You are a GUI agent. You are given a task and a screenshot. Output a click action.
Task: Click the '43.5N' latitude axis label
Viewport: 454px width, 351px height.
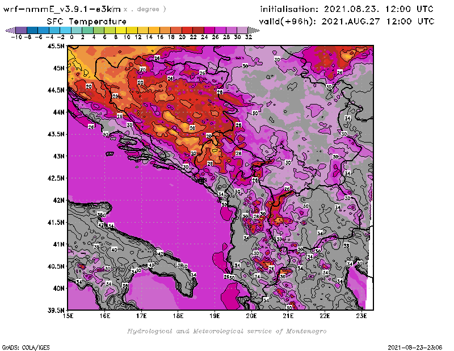56,134
